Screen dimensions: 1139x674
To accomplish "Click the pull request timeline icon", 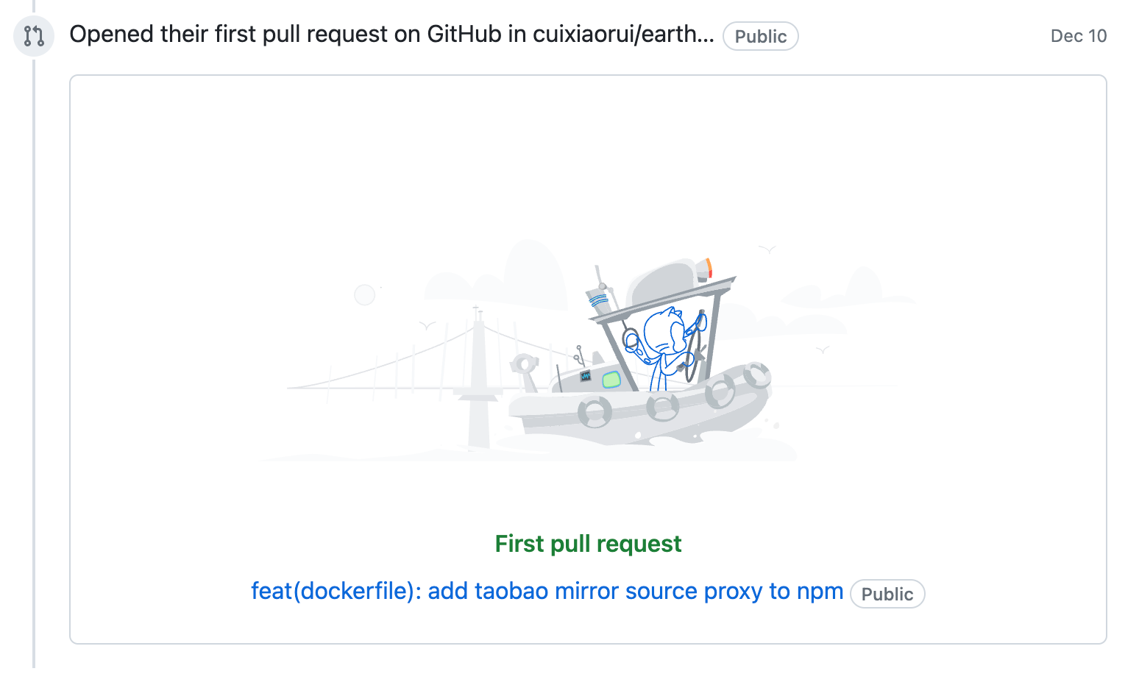I will tap(34, 35).
